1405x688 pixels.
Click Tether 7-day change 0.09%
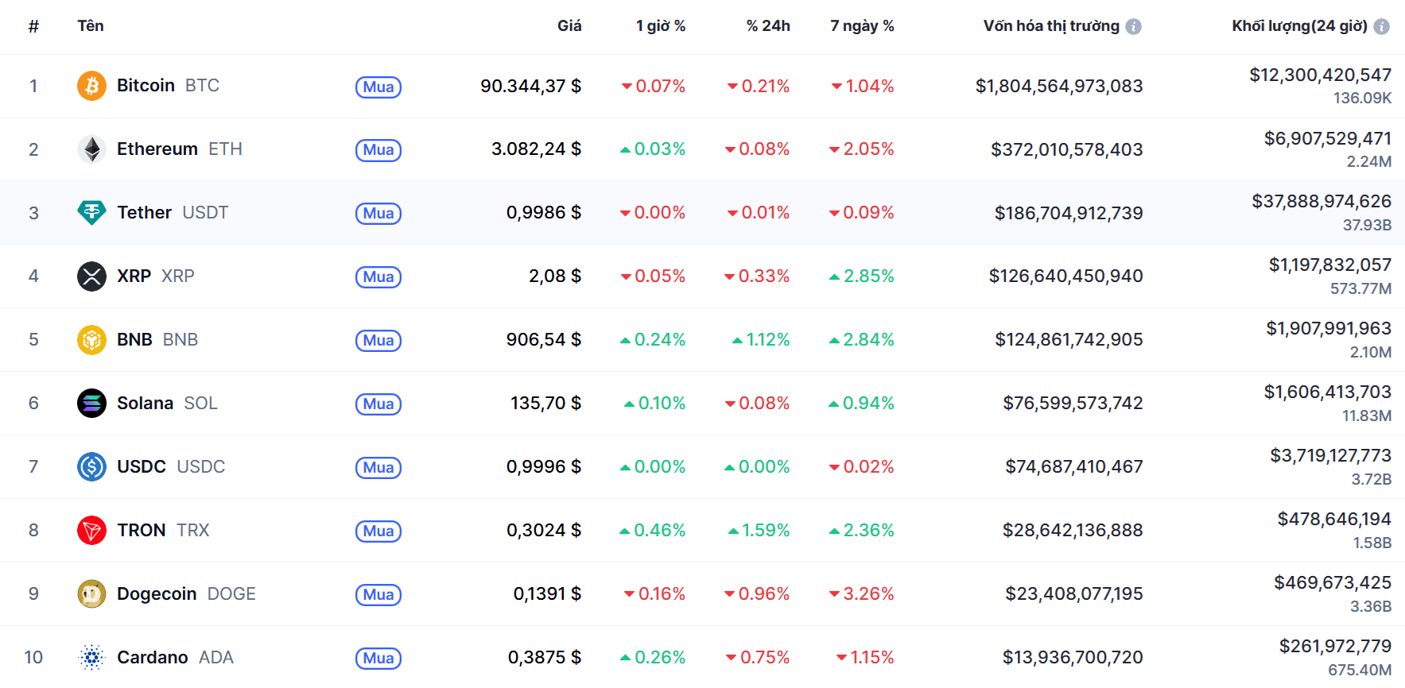coord(862,212)
